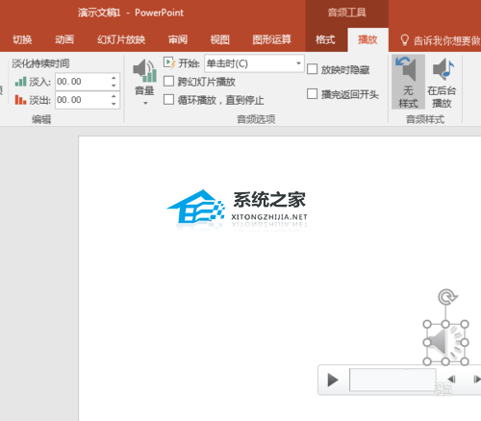The width and height of the screenshot is (481, 421).
Task: Open the 音量 volume menu
Action: click(144, 83)
